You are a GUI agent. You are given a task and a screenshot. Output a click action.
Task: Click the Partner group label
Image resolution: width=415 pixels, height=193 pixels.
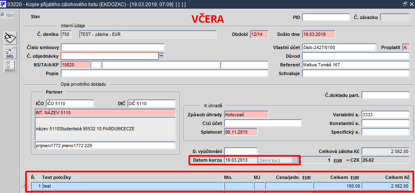point(54,92)
